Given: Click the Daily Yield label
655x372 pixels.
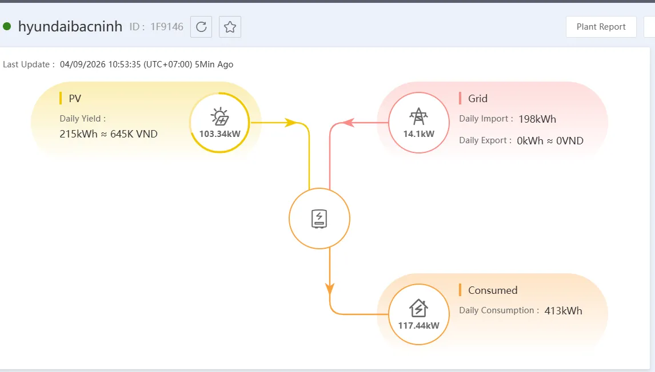Looking at the screenshot, I should 83,119.
